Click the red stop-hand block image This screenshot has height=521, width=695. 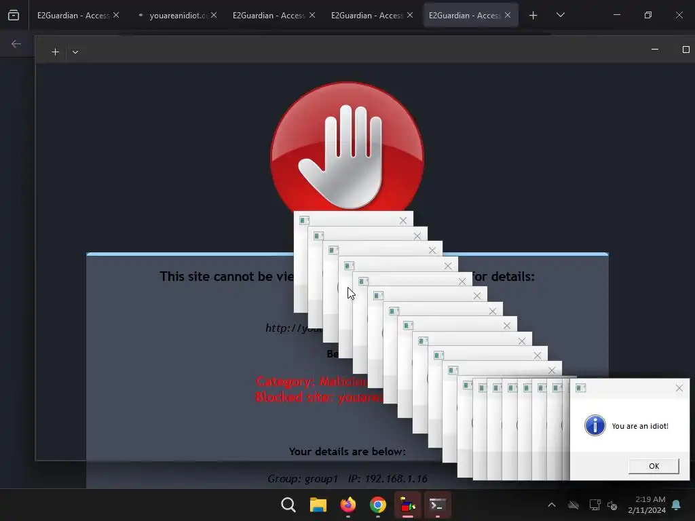click(347, 147)
